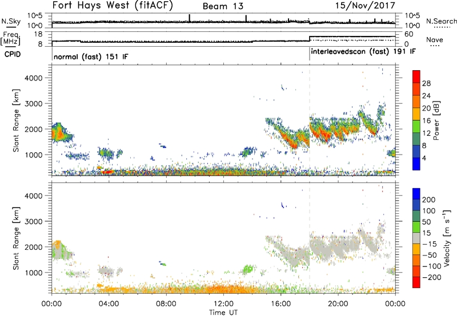Viewport: 457px width, 316px height.
Task: Click the red bottom segment of Velocity colorbar
Action: (416, 282)
